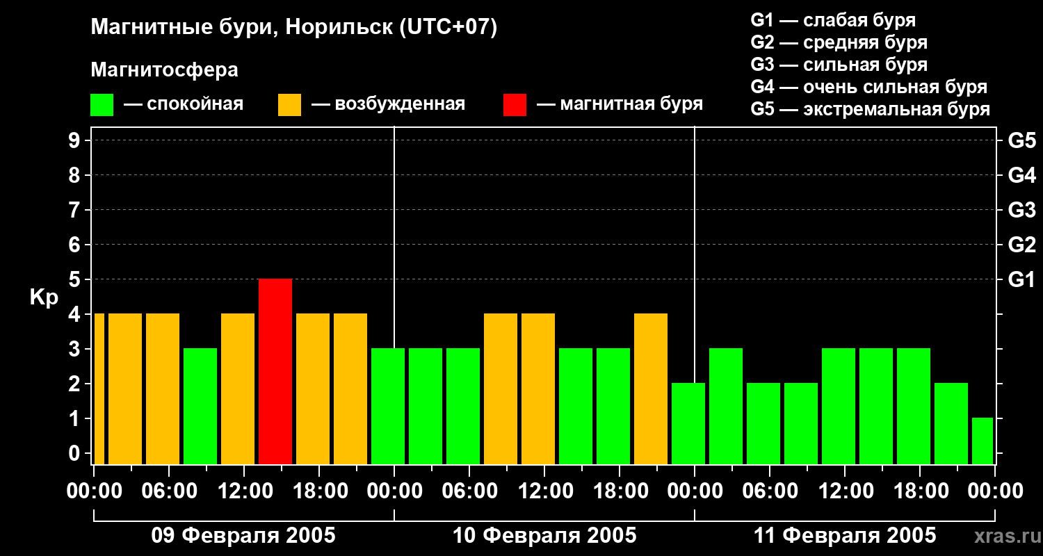Select the lone green bar before the red bar
This screenshot has width=1043, height=556.
(x=200, y=406)
